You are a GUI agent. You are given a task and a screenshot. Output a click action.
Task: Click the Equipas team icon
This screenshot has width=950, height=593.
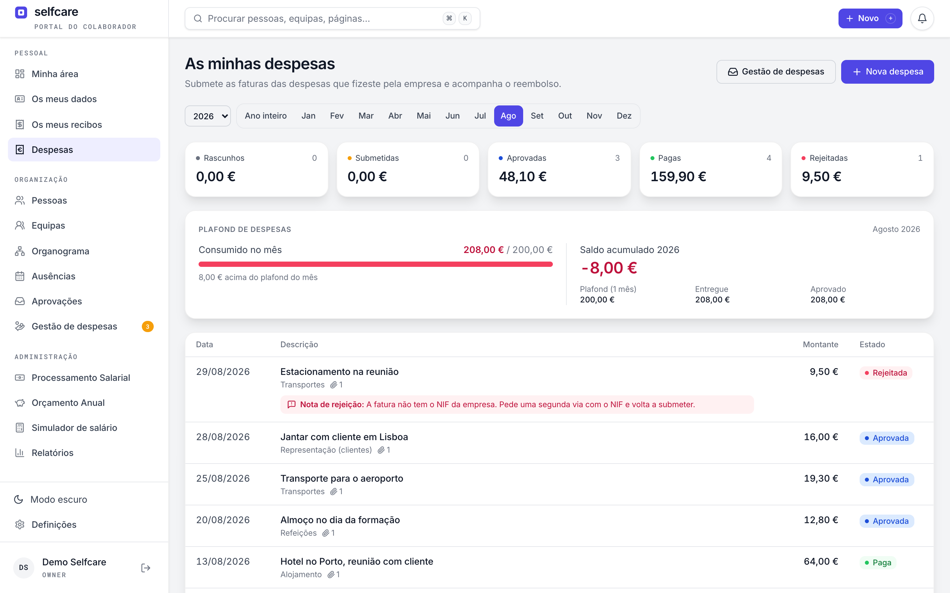[20, 226]
